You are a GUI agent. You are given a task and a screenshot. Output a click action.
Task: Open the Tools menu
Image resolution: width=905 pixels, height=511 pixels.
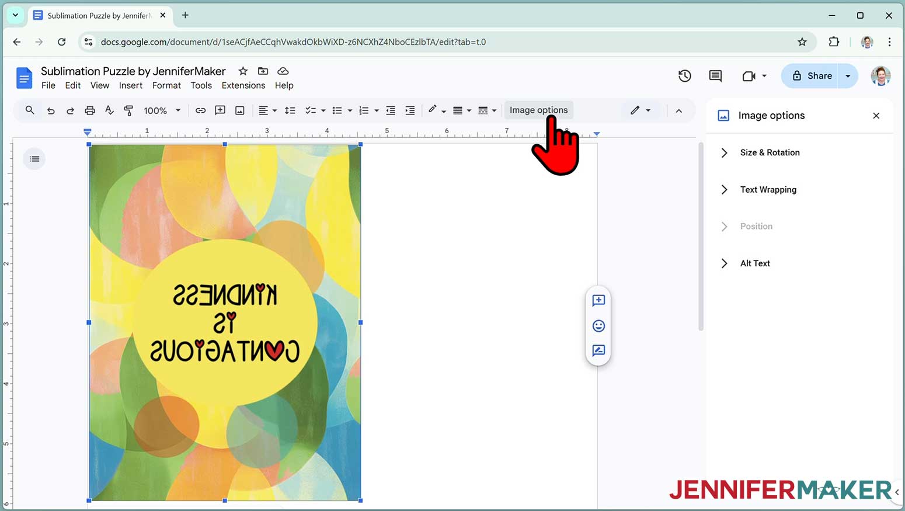201,85
